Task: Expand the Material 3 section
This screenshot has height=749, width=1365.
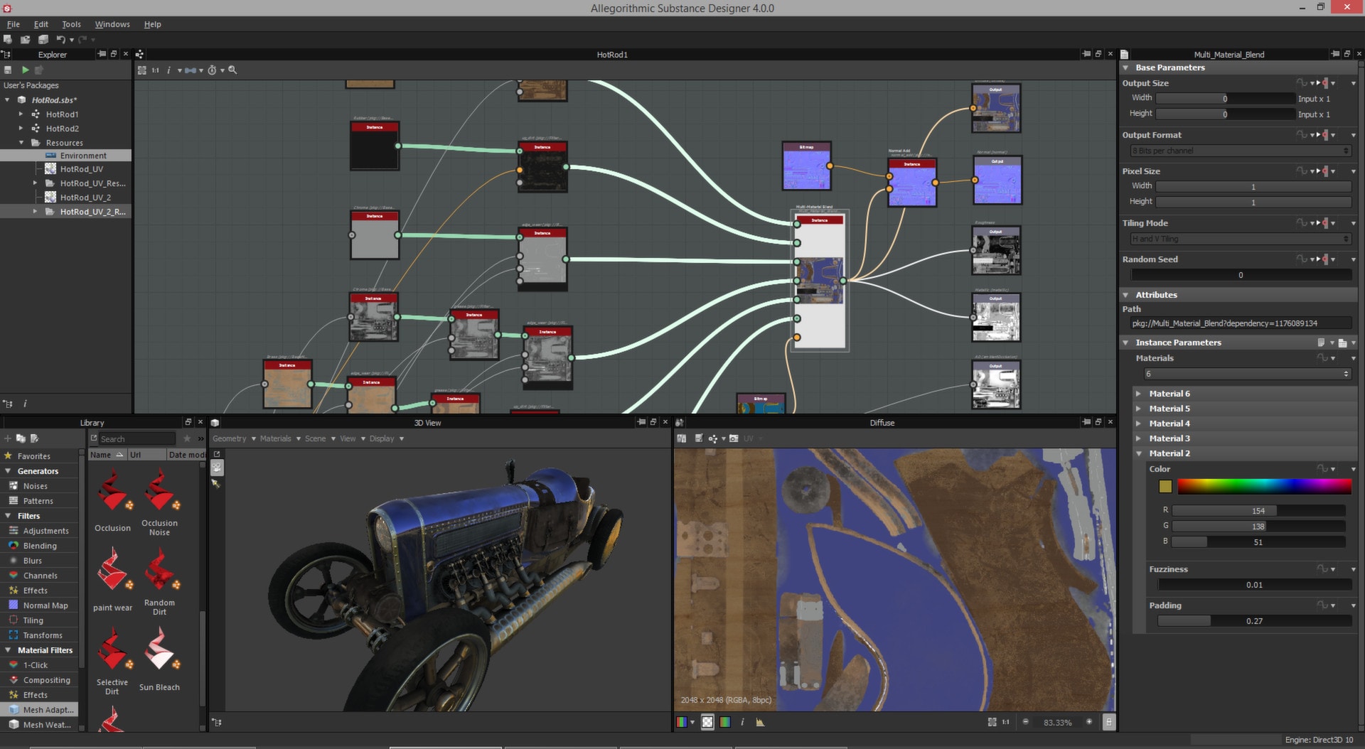Action: click(1139, 438)
